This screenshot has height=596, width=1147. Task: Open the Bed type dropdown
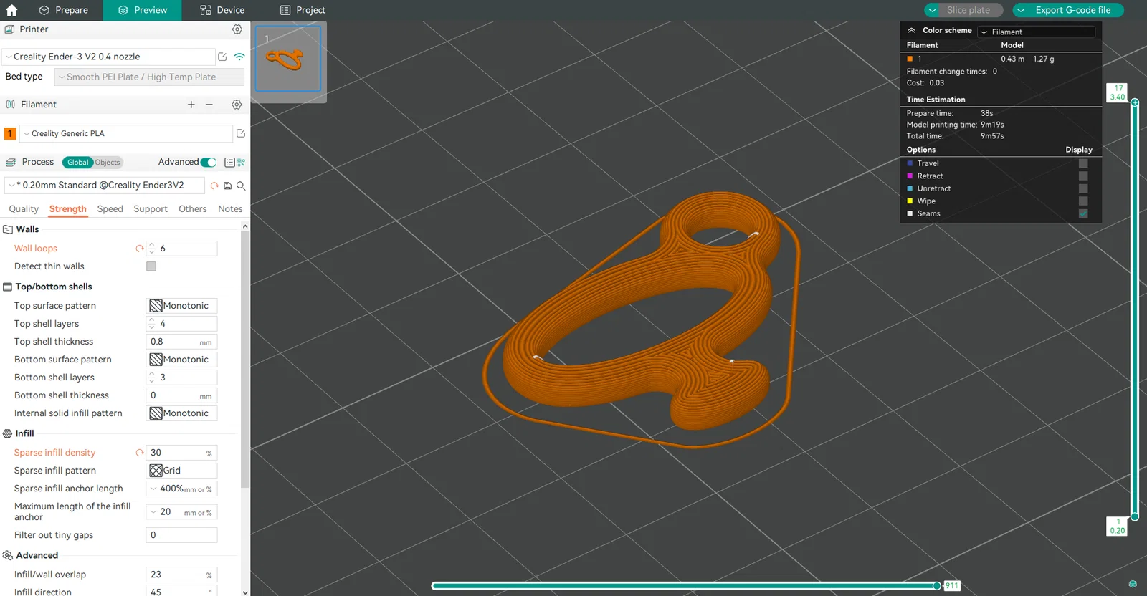tap(149, 77)
